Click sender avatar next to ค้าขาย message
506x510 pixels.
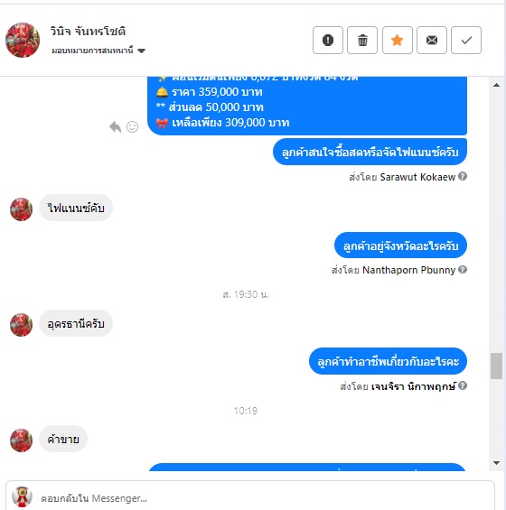click(x=21, y=440)
